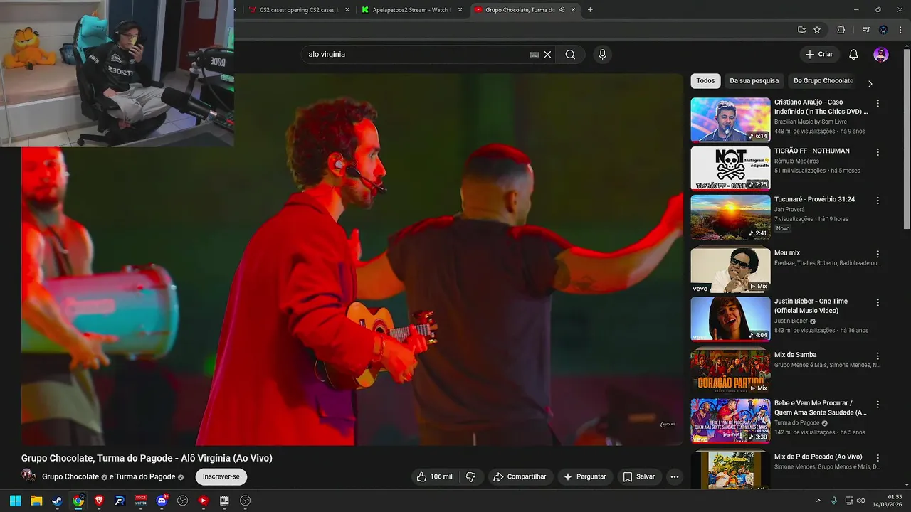The width and height of the screenshot is (911, 512).
Task: Open new browser tab with plus icon
Action: pos(589,10)
